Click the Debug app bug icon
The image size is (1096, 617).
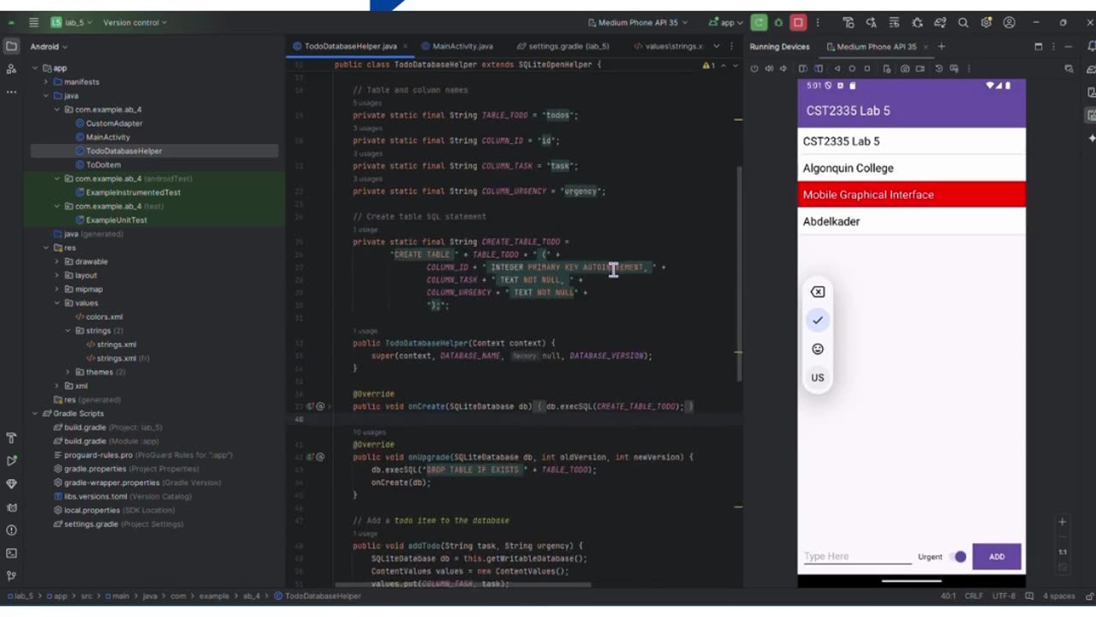[778, 22]
